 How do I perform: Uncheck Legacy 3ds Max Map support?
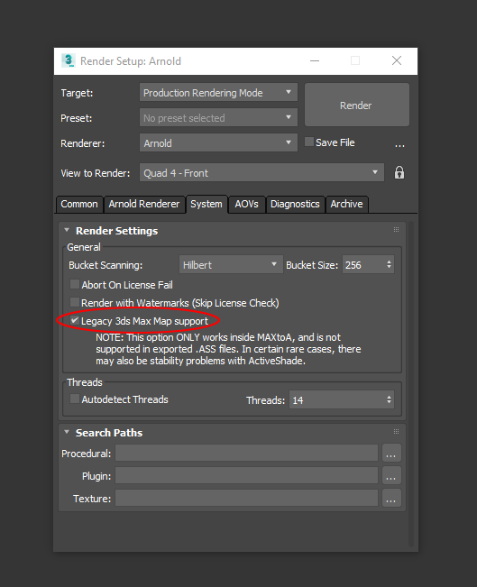click(75, 320)
